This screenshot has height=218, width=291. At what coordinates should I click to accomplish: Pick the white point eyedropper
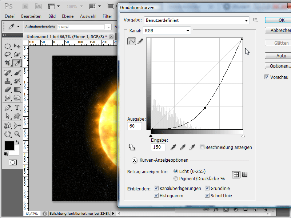(x=192, y=147)
